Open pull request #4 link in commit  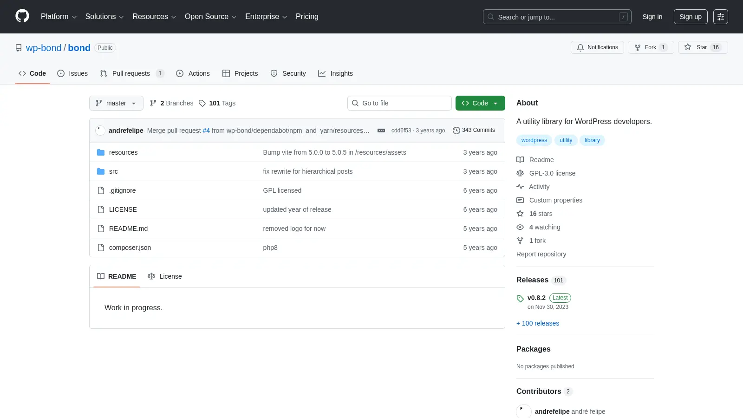click(206, 131)
